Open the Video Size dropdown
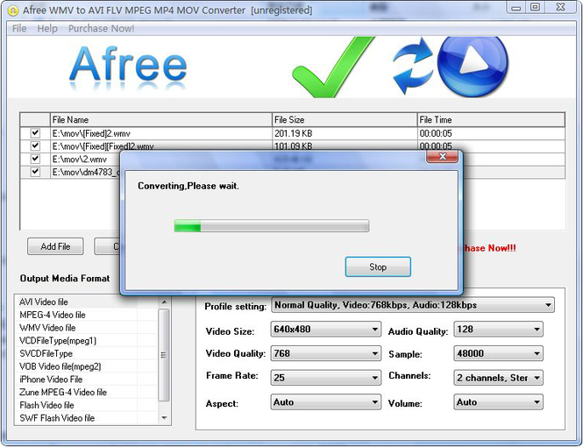The image size is (583, 447). coord(326,330)
